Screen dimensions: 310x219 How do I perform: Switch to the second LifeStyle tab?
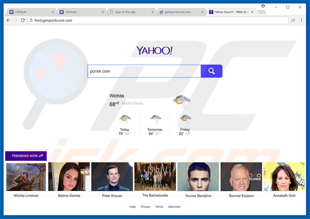pyautogui.click(x=82, y=12)
